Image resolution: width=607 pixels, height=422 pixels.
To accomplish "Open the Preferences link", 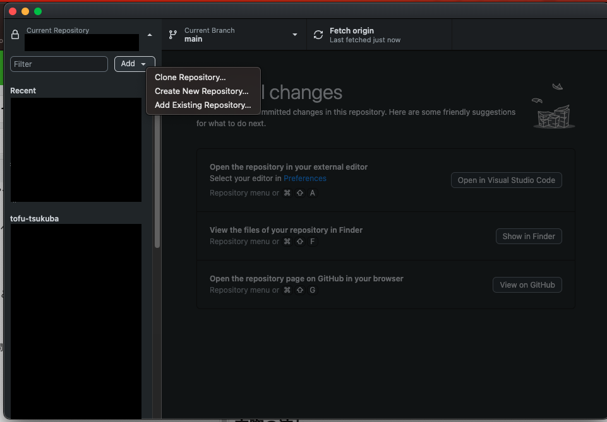I will coord(305,178).
